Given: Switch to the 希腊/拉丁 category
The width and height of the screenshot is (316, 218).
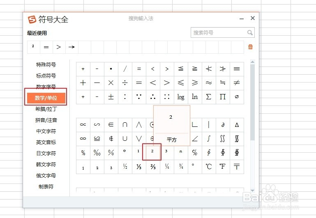Looking at the screenshot, I should [x=46, y=109].
